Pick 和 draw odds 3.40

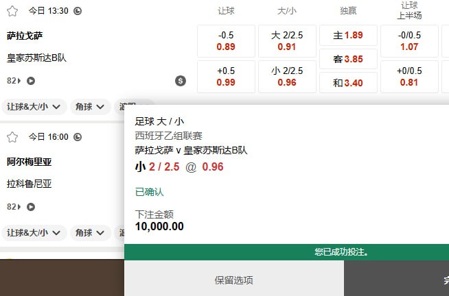[x=348, y=83]
